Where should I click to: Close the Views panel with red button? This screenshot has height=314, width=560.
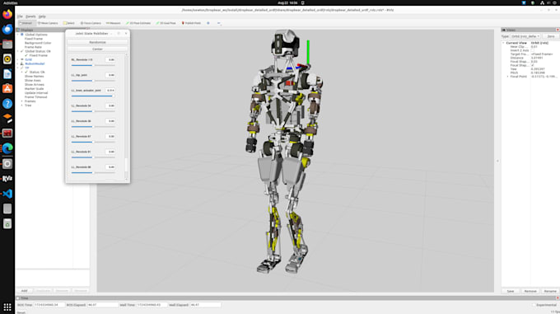click(x=558, y=30)
